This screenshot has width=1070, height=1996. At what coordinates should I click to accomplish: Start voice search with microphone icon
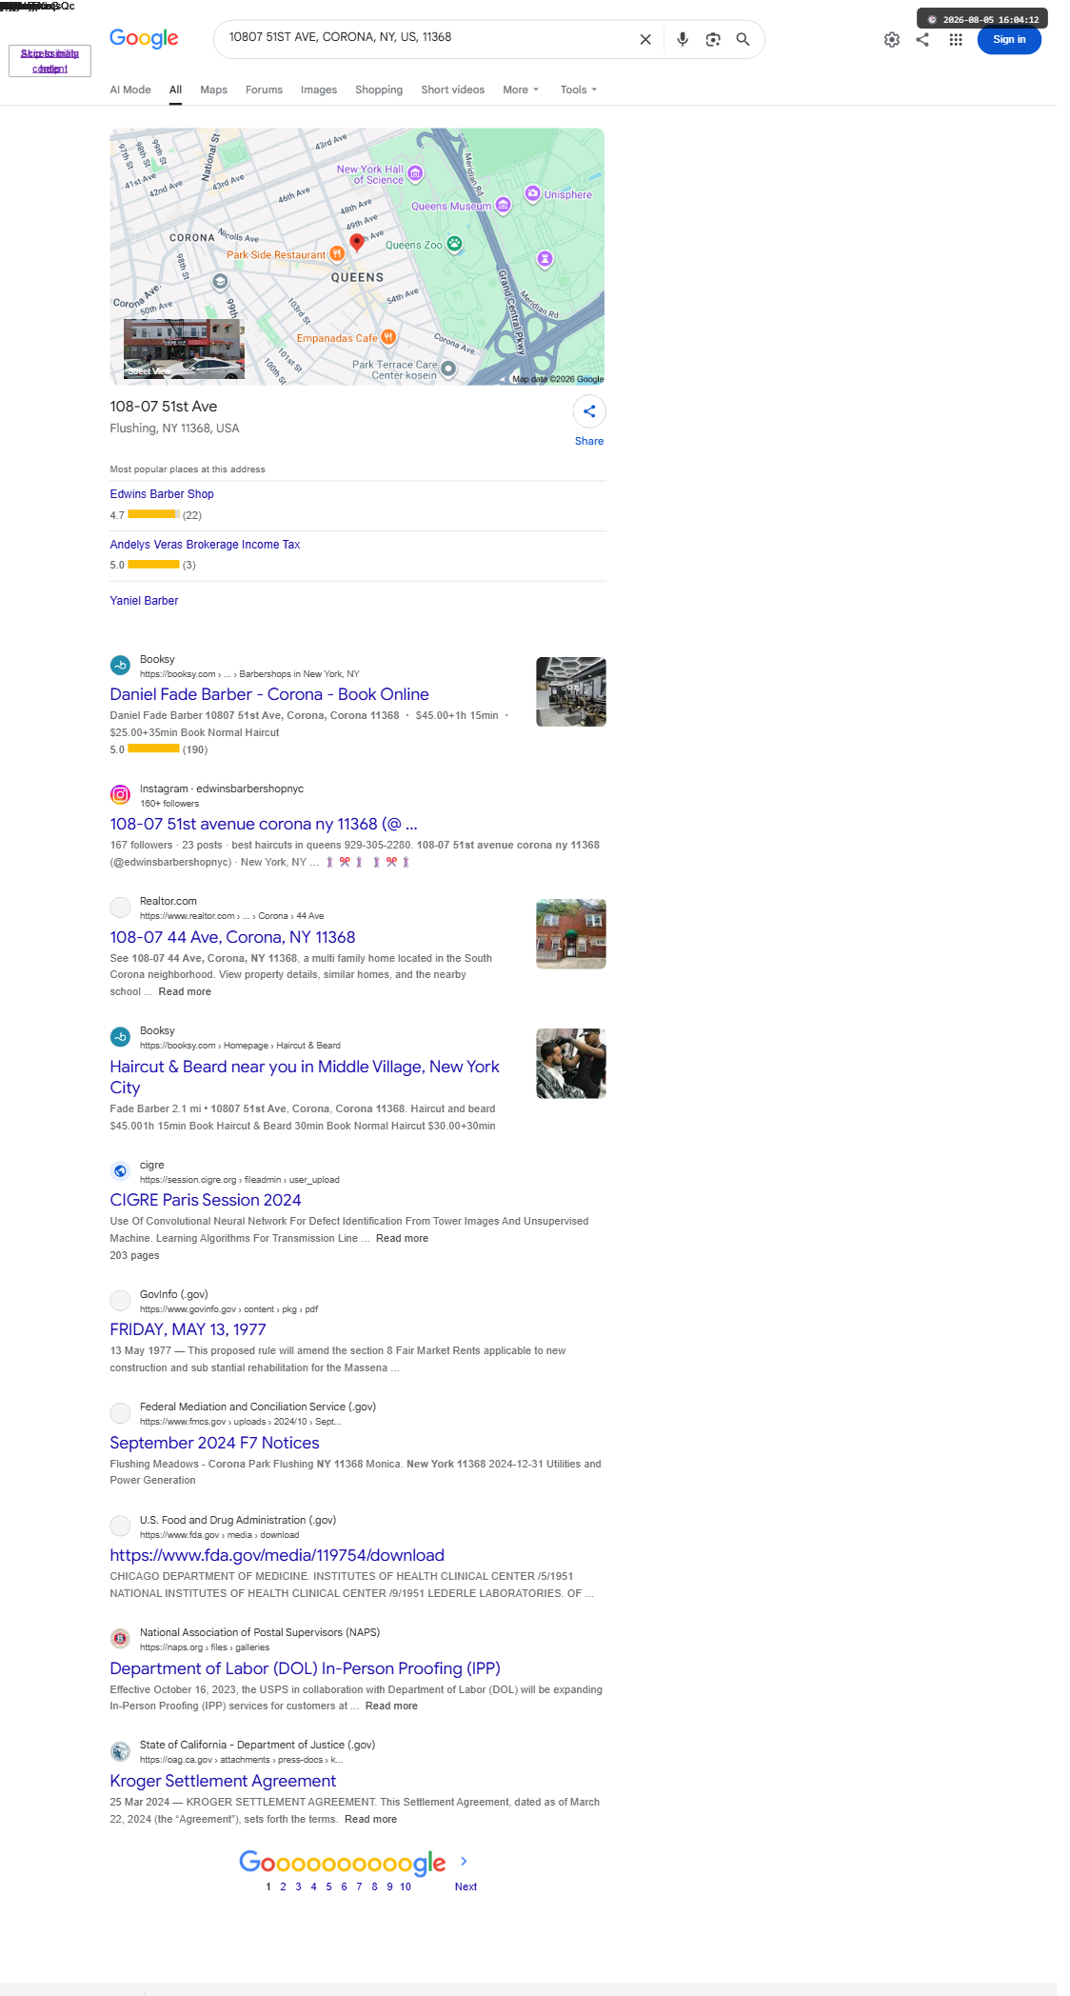683,39
